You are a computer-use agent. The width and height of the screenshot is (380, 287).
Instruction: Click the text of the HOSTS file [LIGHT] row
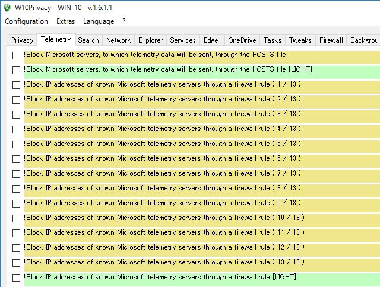pos(167,69)
